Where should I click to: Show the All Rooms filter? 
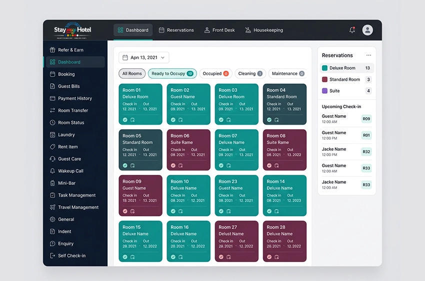coord(132,74)
